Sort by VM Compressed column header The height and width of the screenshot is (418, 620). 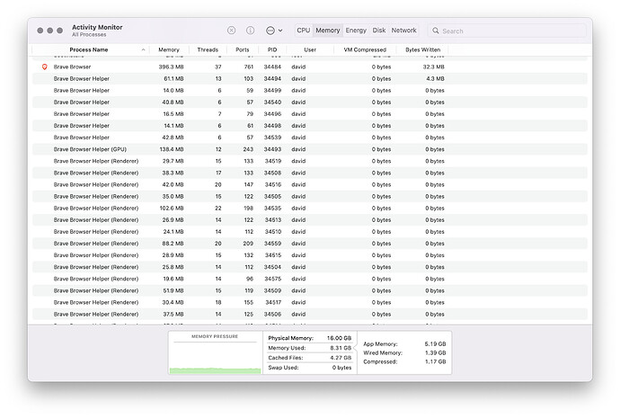pos(365,49)
